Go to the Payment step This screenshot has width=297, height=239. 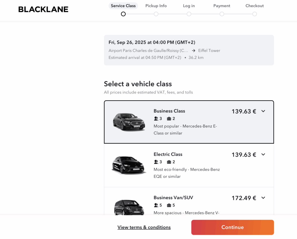[222, 6]
